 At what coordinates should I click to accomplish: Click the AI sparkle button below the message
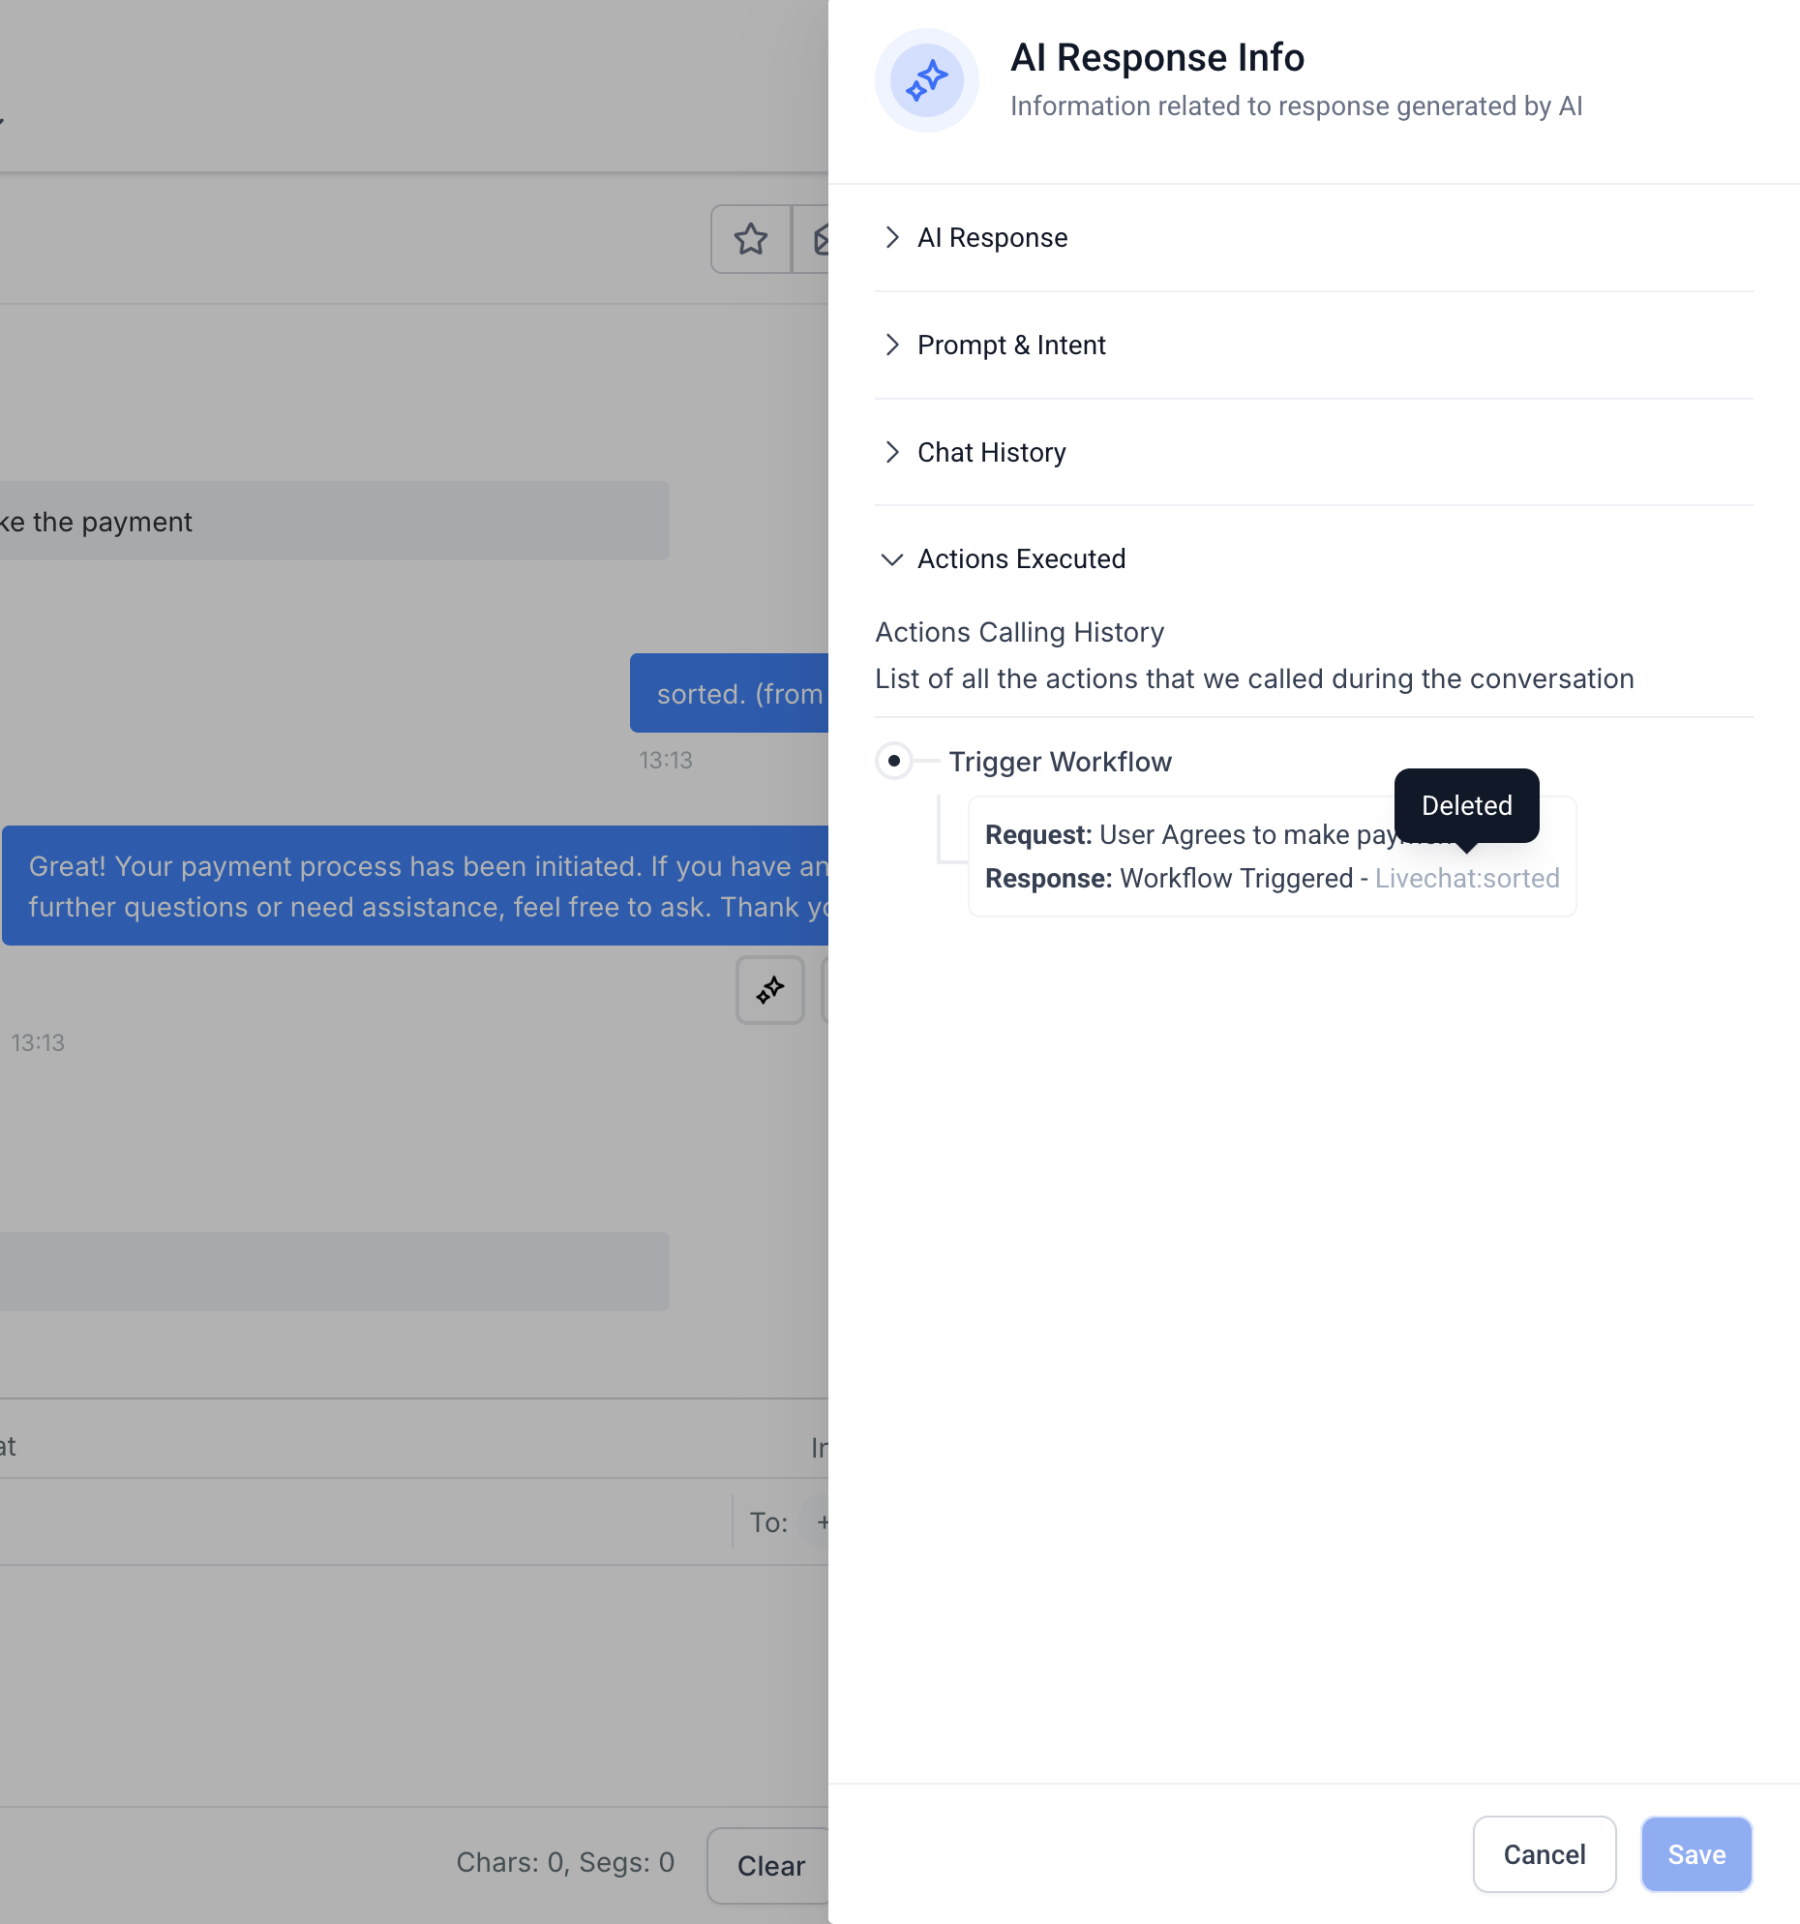pyautogui.click(x=770, y=990)
